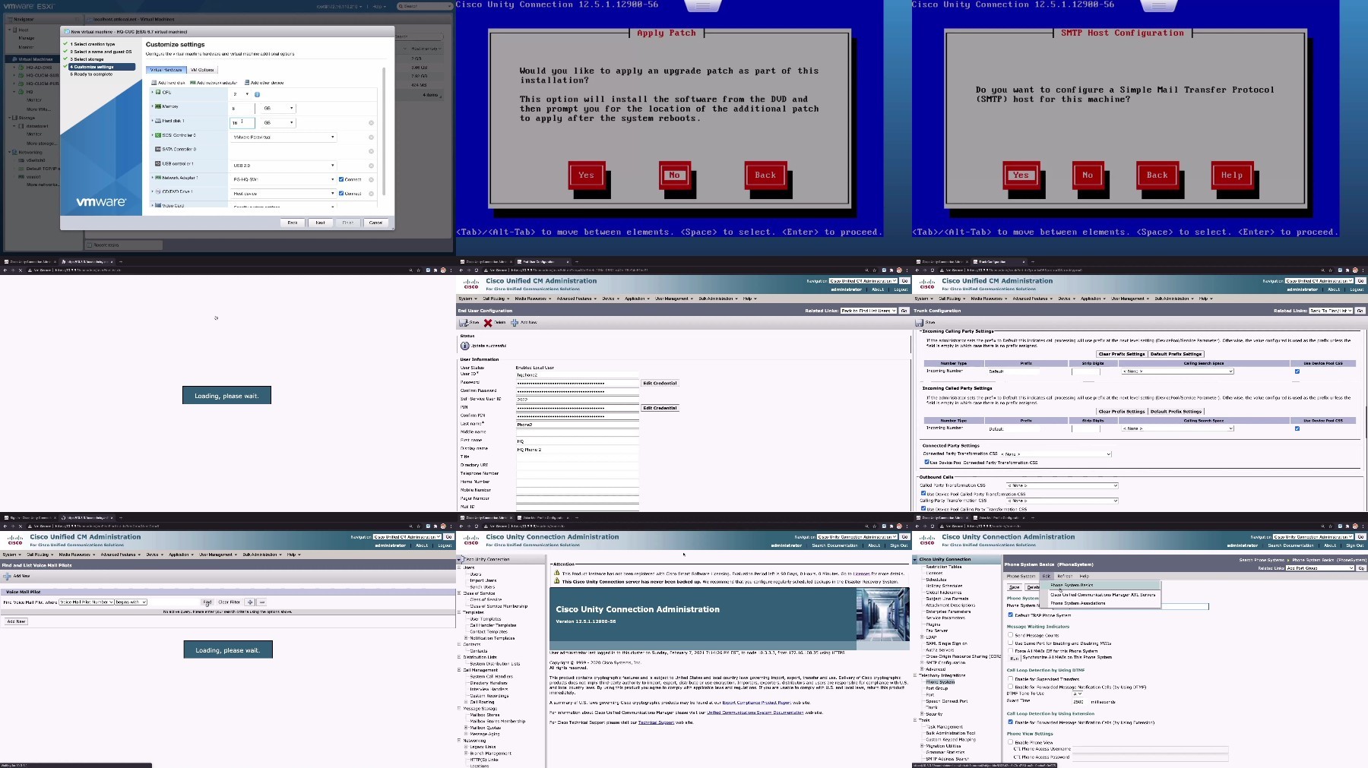Click Save disk icon in End User Configuration
This screenshot has width=1368, height=768.
click(463, 323)
